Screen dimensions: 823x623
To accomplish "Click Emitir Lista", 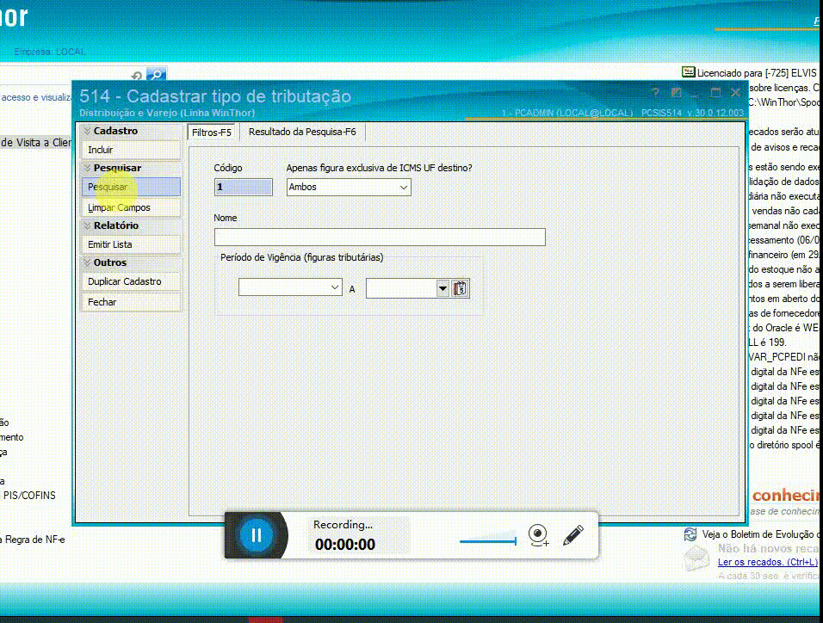I will 131,244.
